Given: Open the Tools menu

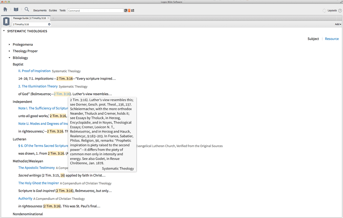Looking at the screenshot, I should (x=63, y=10).
